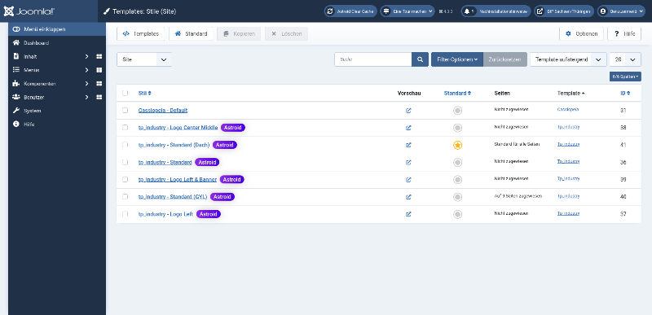Open tp_industry - Logo Center Middle style
652x315 pixels.
coord(178,128)
